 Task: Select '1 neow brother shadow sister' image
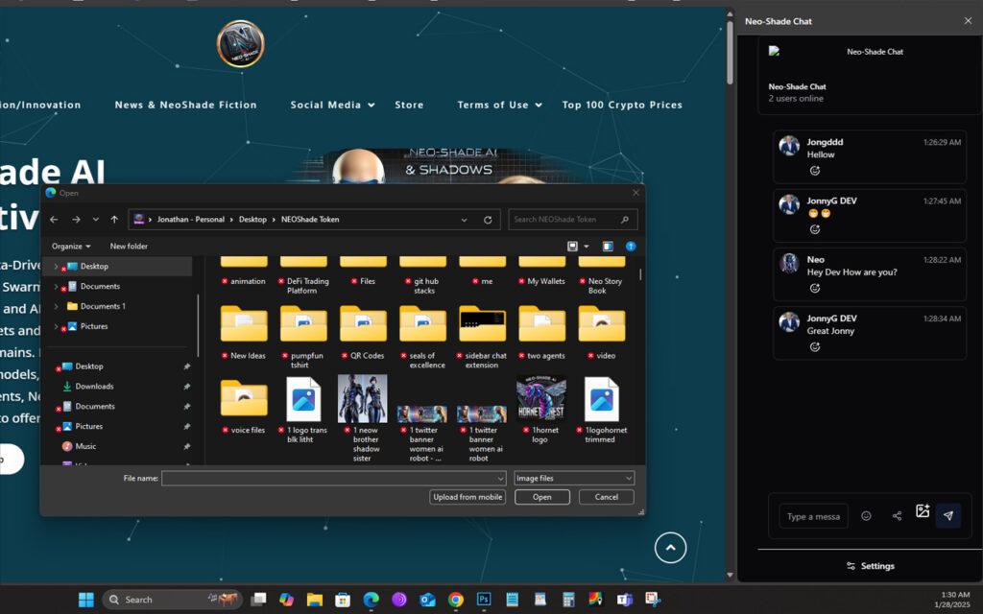click(362, 418)
